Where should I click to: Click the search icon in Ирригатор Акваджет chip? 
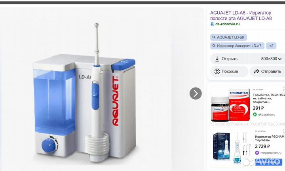coord(214,46)
